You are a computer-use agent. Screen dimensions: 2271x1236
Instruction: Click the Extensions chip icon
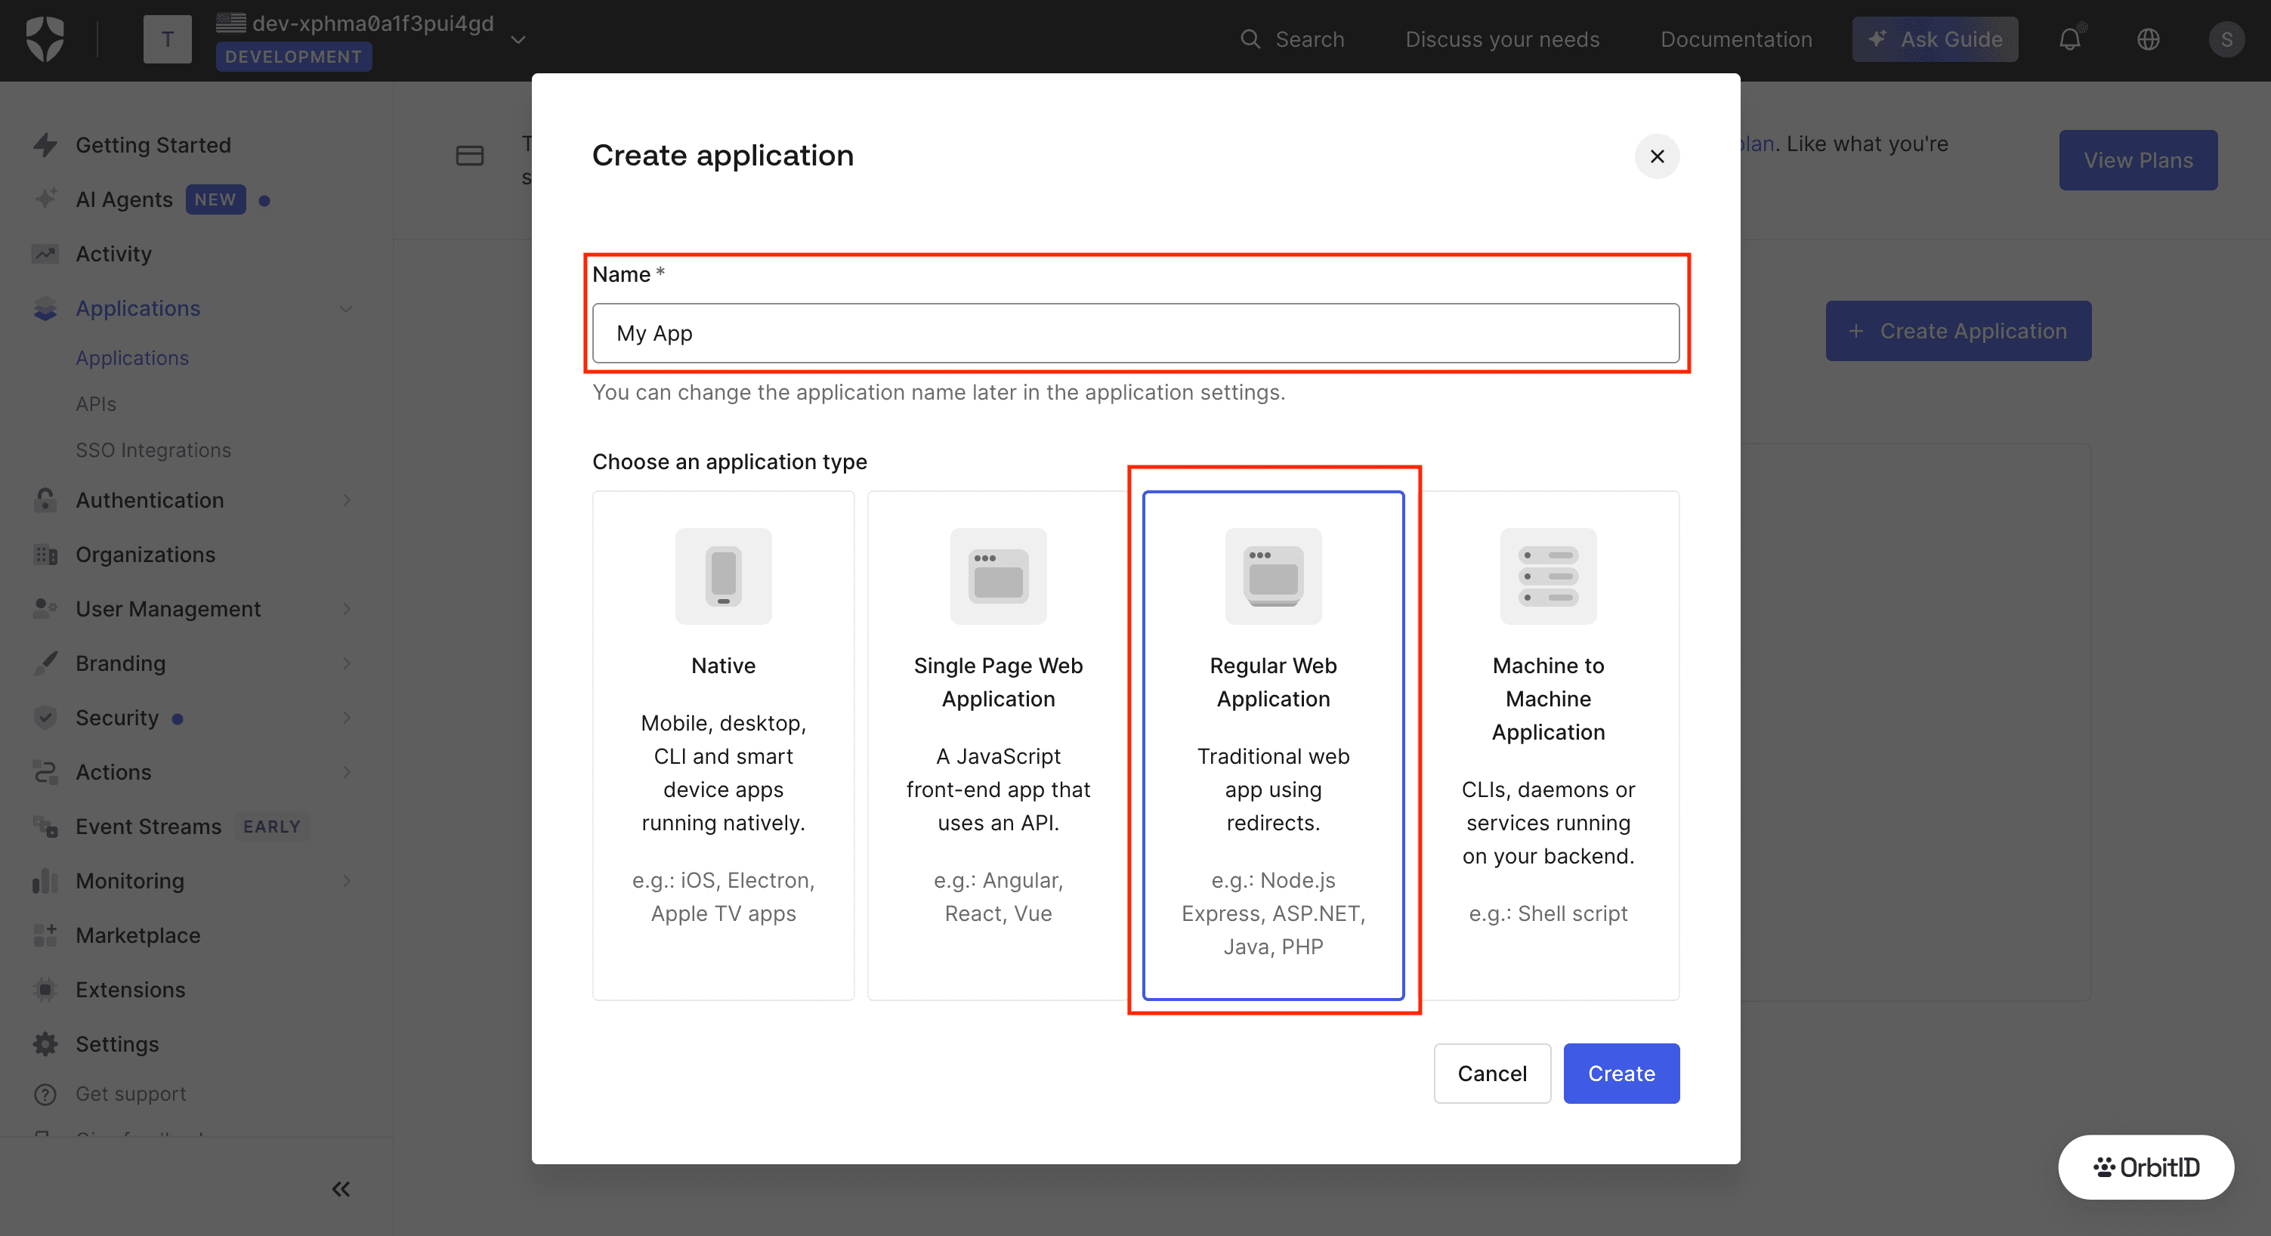[45, 989]
